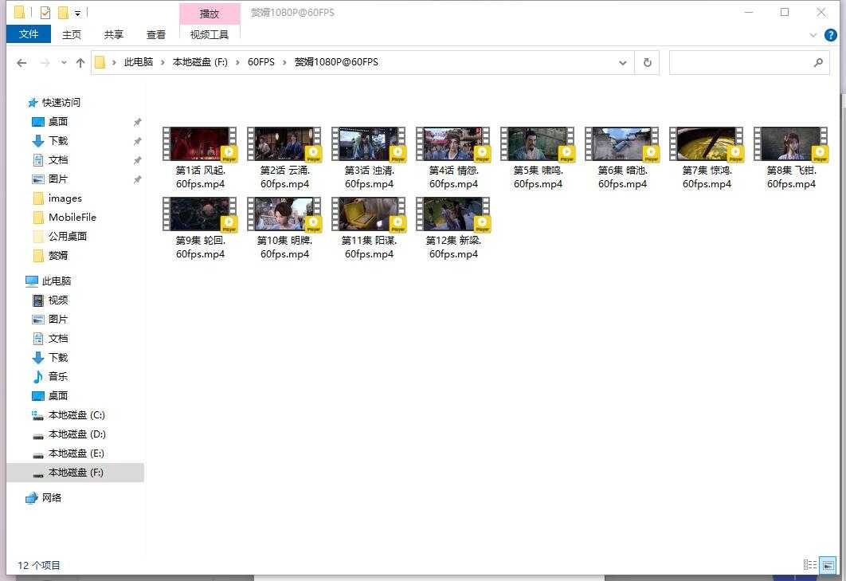
Task: Select the 第12集 新梁 video thumbnail
Action: pyautogui.click(x=453, y=214)
